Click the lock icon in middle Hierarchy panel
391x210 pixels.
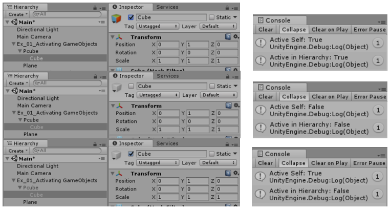(x=96, y=76)
